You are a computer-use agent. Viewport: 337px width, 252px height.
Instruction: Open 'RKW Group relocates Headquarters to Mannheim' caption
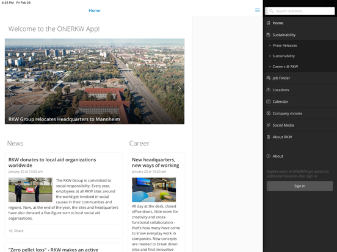pos(64,119)
